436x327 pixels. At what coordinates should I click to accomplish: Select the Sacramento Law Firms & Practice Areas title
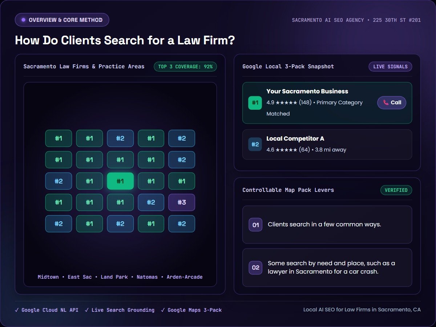tap(84, 66)
